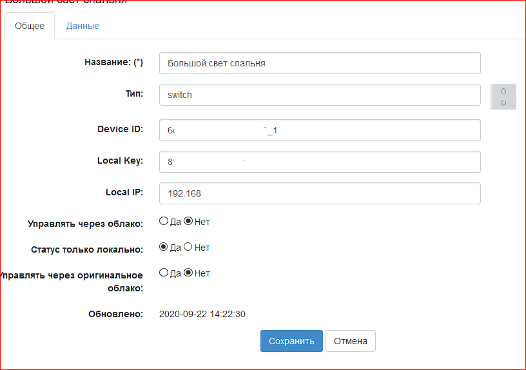The height and width of the screenshot is (370, 526).
Task: Focus the Название text field
Action: (320, 63)
